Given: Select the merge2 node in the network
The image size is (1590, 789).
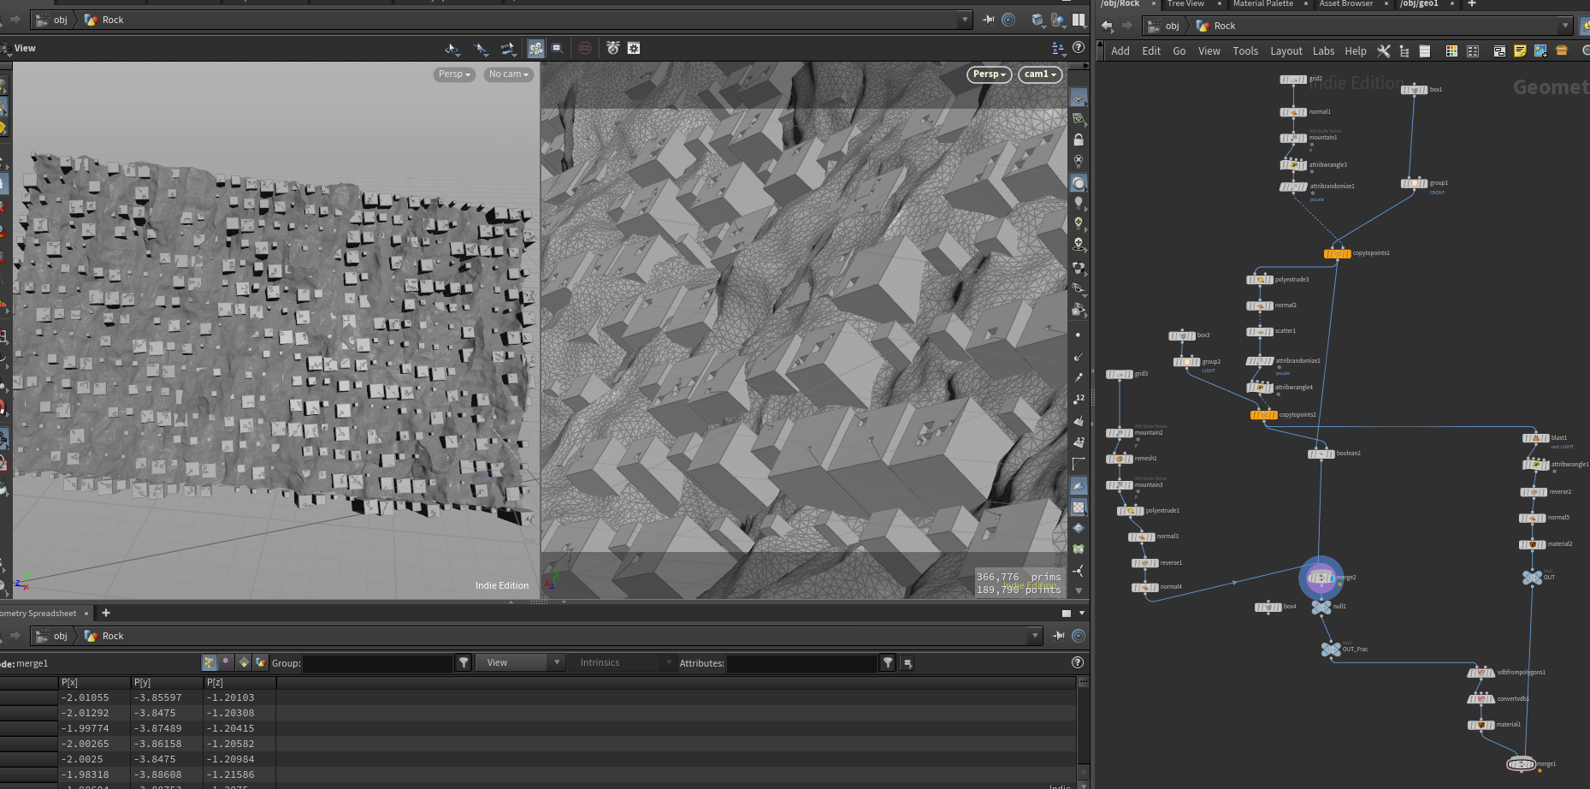Looking at the screenshot, I should point(1321,578).
